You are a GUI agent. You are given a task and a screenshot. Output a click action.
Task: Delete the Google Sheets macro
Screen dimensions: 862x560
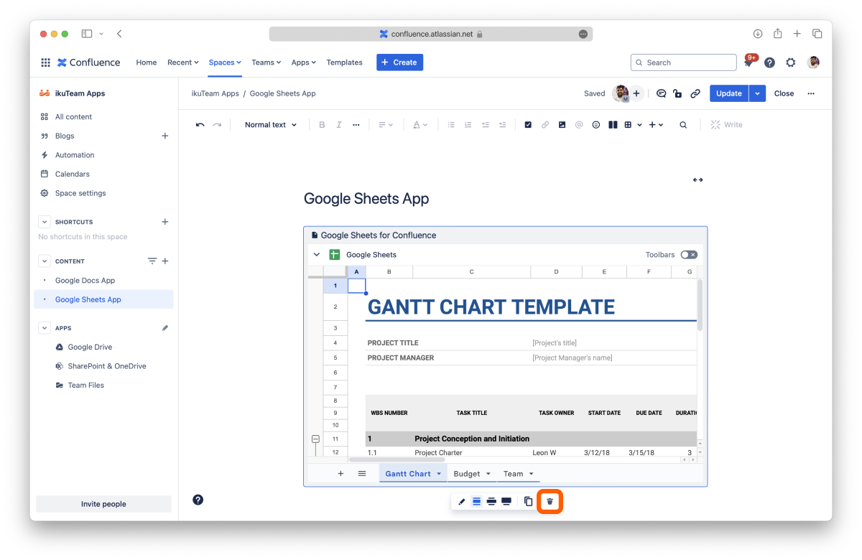click(550, 501)
